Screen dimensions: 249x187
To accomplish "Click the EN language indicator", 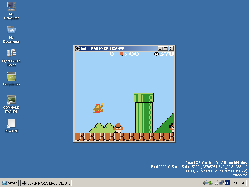I will 227,183.
